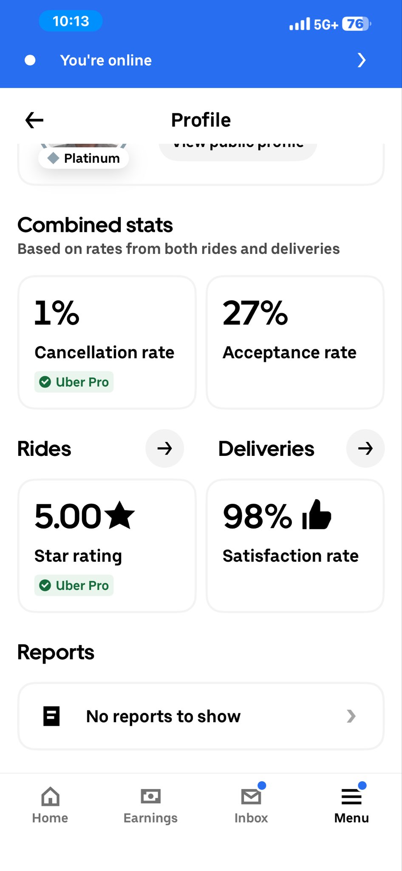This screenshot has width=402, height=871.
Task: Select the 27% Acceptance rate card
Action: pyautogui.click(x=295, y=342)
